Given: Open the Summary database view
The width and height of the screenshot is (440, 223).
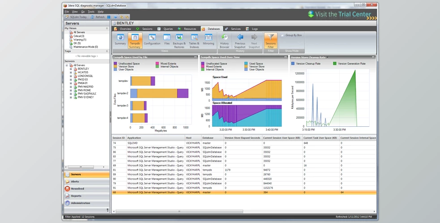Looking at the screenshot, I should tap(120, 40).
